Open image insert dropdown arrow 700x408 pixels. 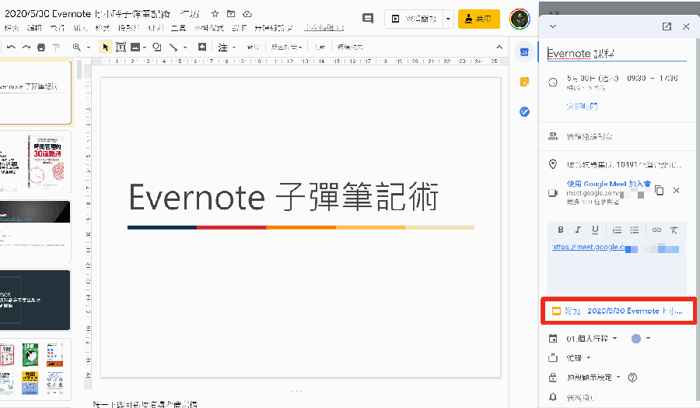pos(144,47)
